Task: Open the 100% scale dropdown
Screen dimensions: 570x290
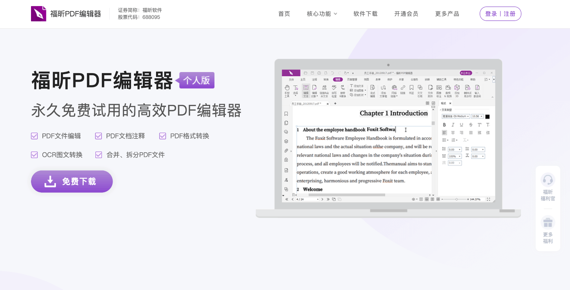Action: pyautogui.click(x=455, y=156)
